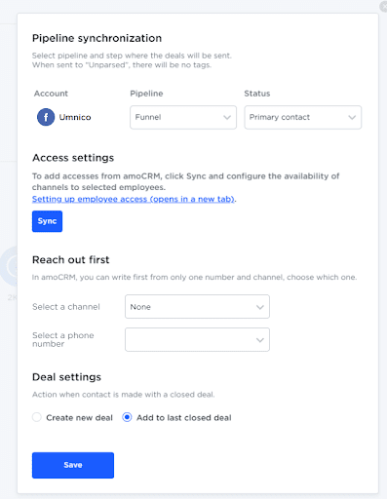
Task: Open the Pipeline dropdown showing Funnel
Action: (x=183, y=117)
